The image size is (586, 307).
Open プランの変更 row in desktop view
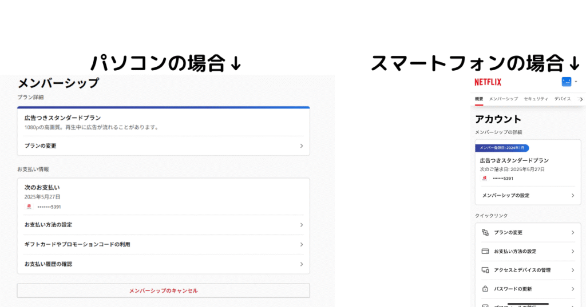(x=163, y=146)
